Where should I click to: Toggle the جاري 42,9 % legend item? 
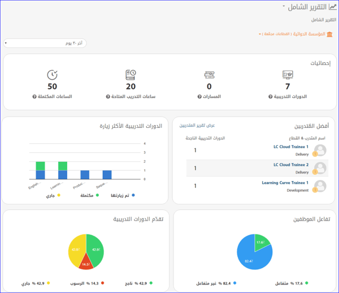(x=36, y=283)
